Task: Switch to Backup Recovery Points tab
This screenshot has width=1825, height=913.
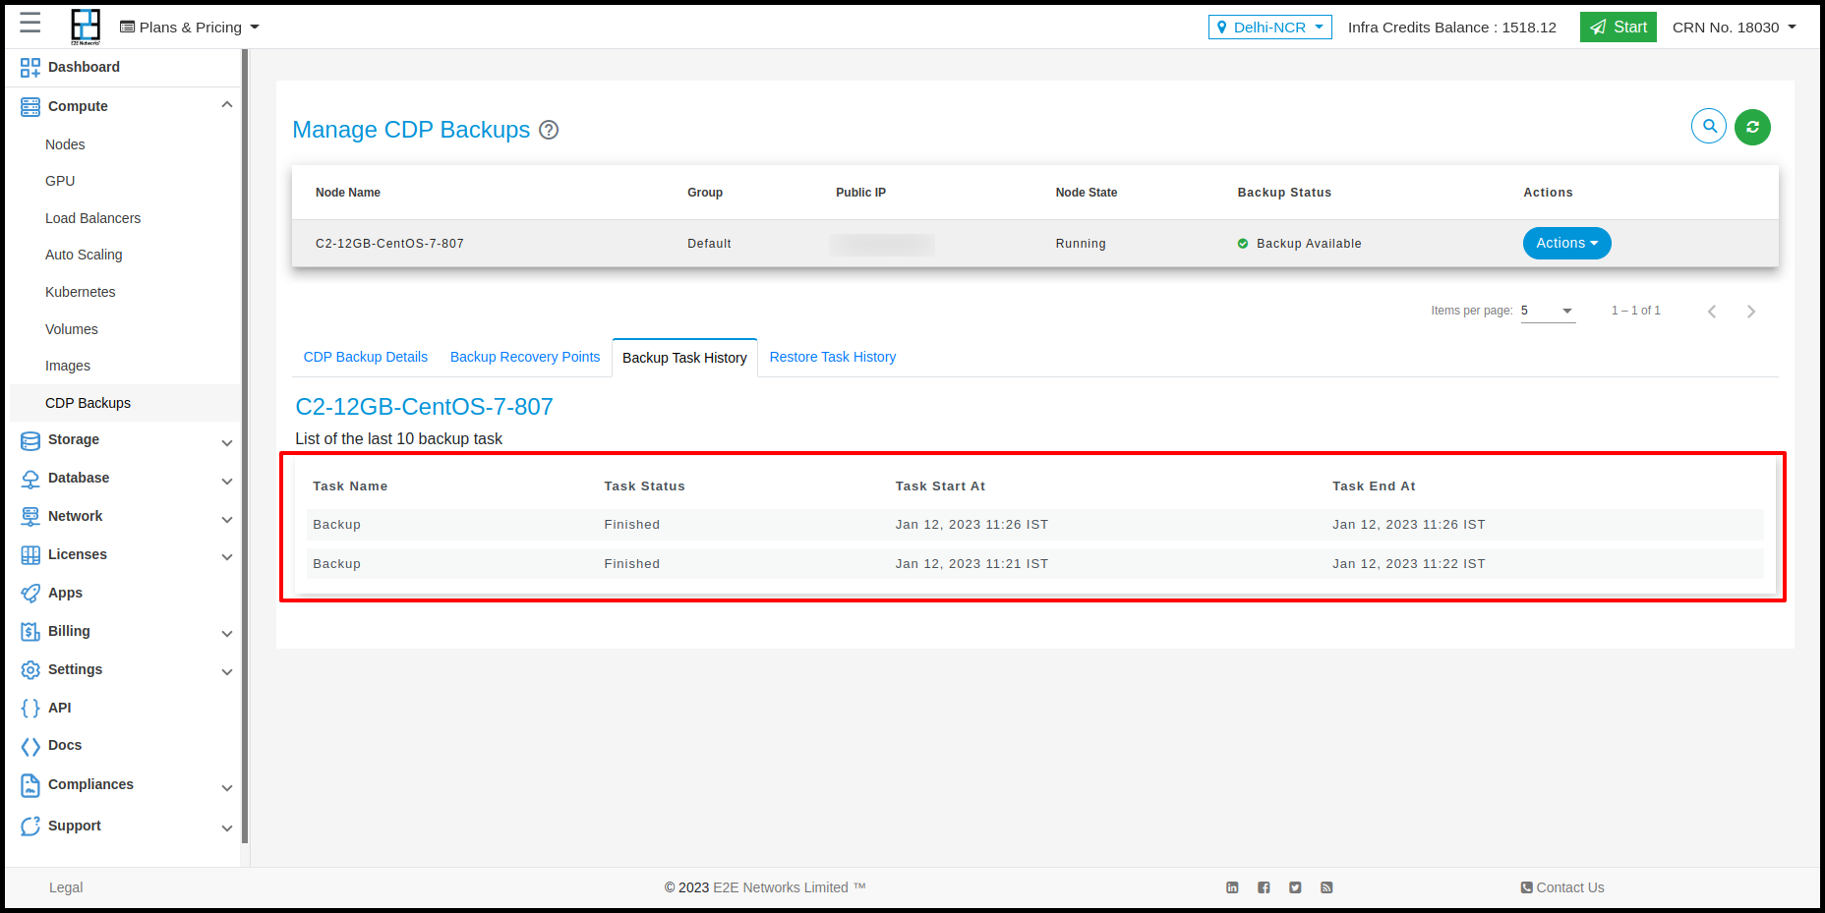Action: [525, 357]
